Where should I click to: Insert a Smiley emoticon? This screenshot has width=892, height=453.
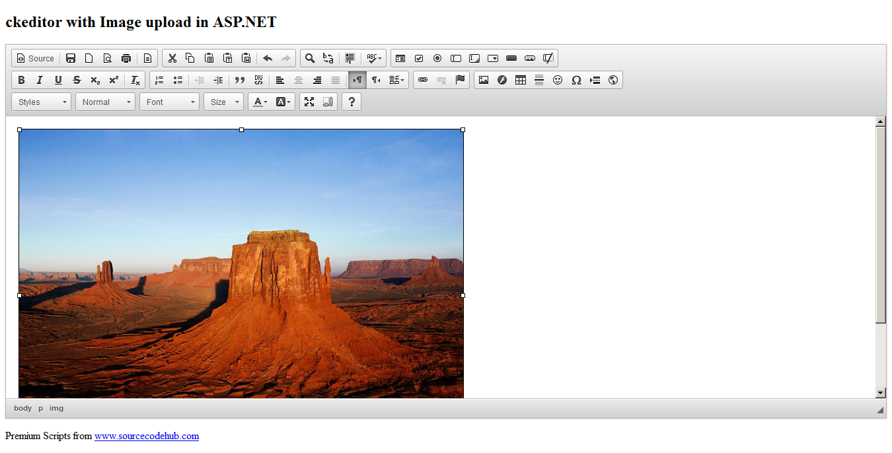pos(558,80)
